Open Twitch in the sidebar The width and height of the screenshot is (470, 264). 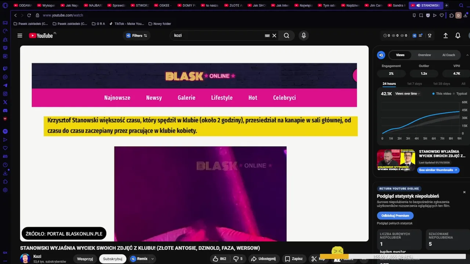(x=5, y=69)
